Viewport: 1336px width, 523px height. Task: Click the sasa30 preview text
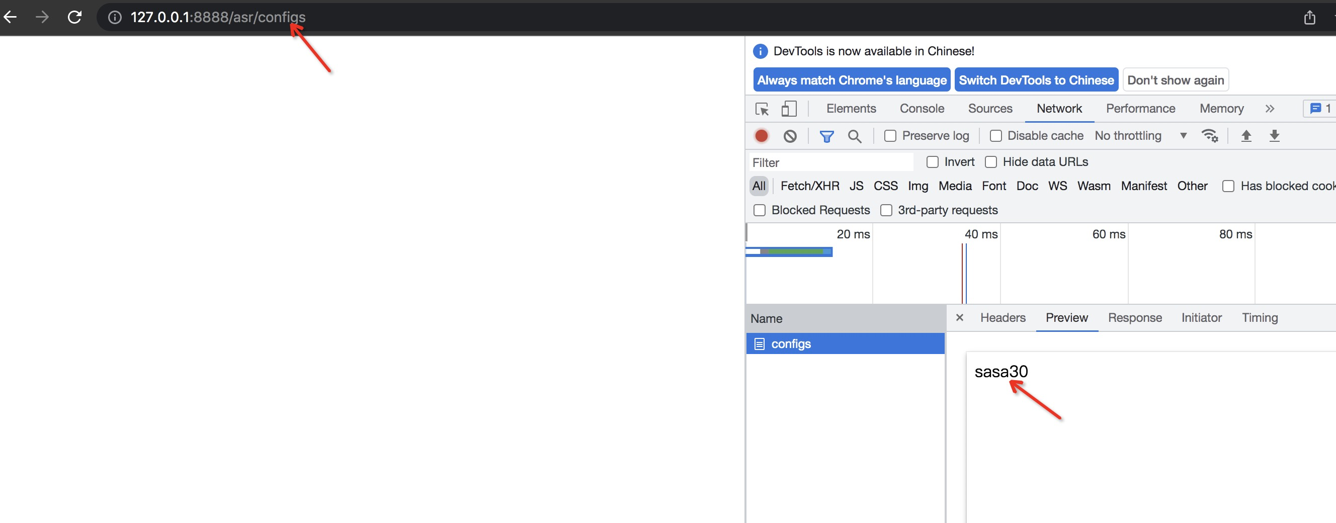[x=1001, y=371]
